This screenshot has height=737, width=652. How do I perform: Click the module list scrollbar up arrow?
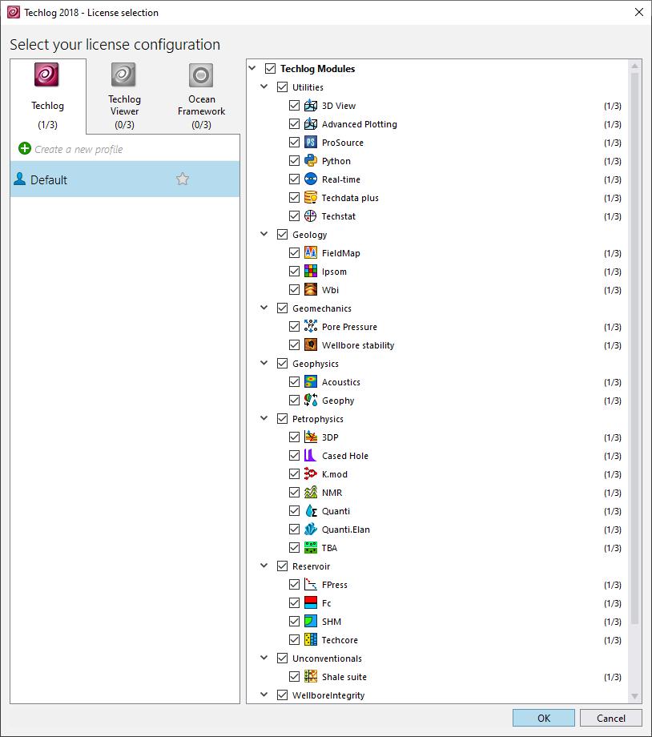[x=634, y=66]
